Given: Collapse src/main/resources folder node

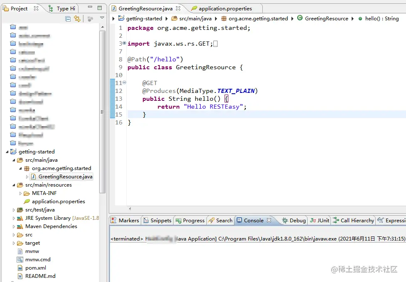Looking at the screenshot, I should pos(14,185).
